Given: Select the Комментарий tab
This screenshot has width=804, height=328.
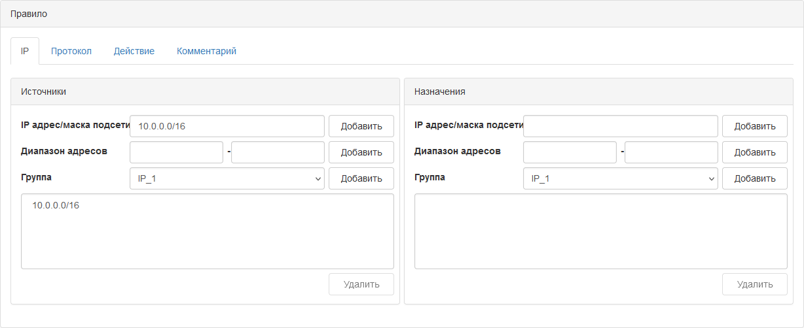Looking at the screenshot, I should click(x=206, y=51).
